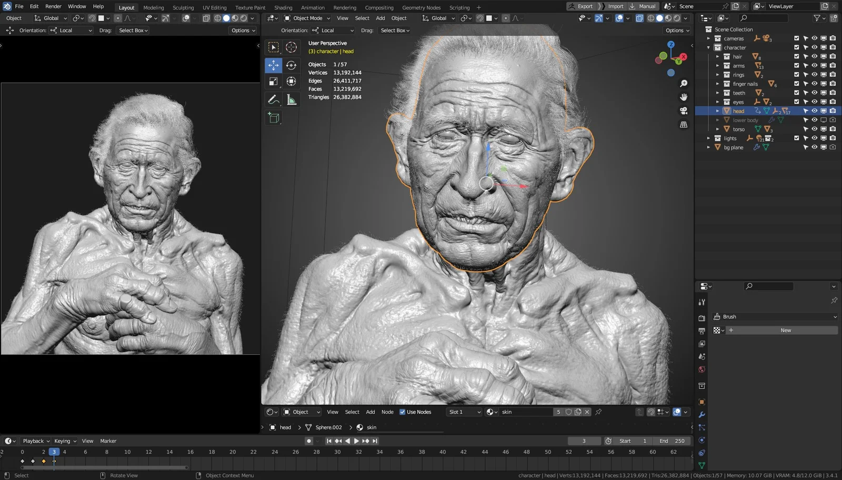Click the Export button in top bar
This screenshot has height=480, width=842.
580,6
